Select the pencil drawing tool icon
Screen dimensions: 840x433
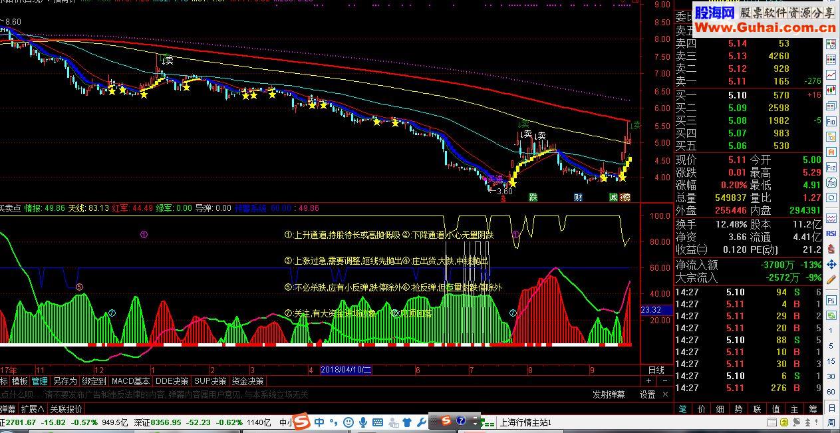click(831, 279)
